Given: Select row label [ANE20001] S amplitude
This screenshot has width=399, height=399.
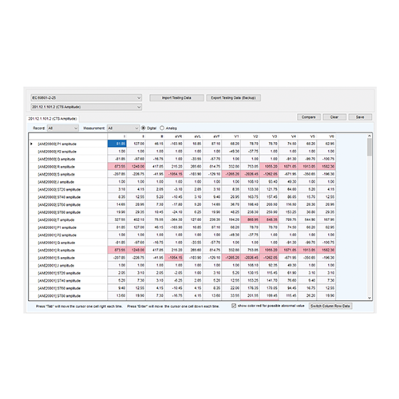Looking at the screenshot, I should coord(57,258).
